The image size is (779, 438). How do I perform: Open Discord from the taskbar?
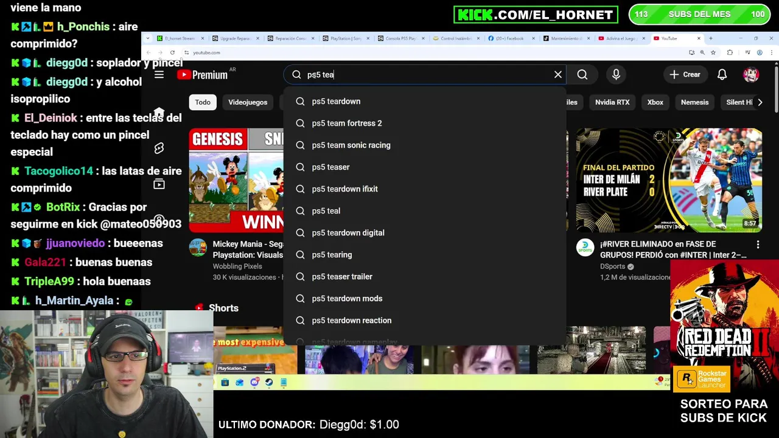pyautogui.click(x=254, y=382)
